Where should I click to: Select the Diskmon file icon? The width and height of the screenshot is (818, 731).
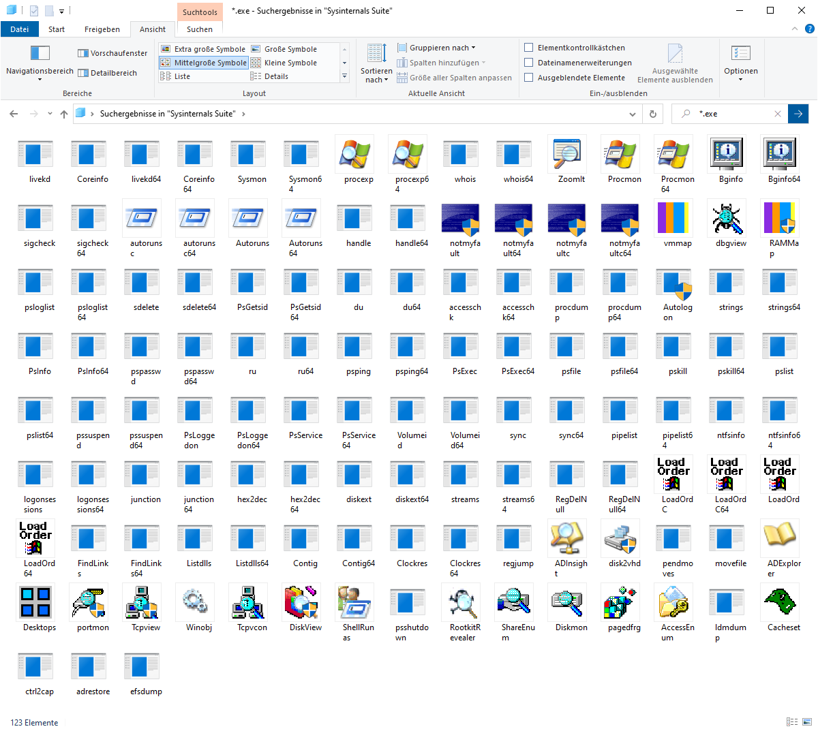[567, 602]
